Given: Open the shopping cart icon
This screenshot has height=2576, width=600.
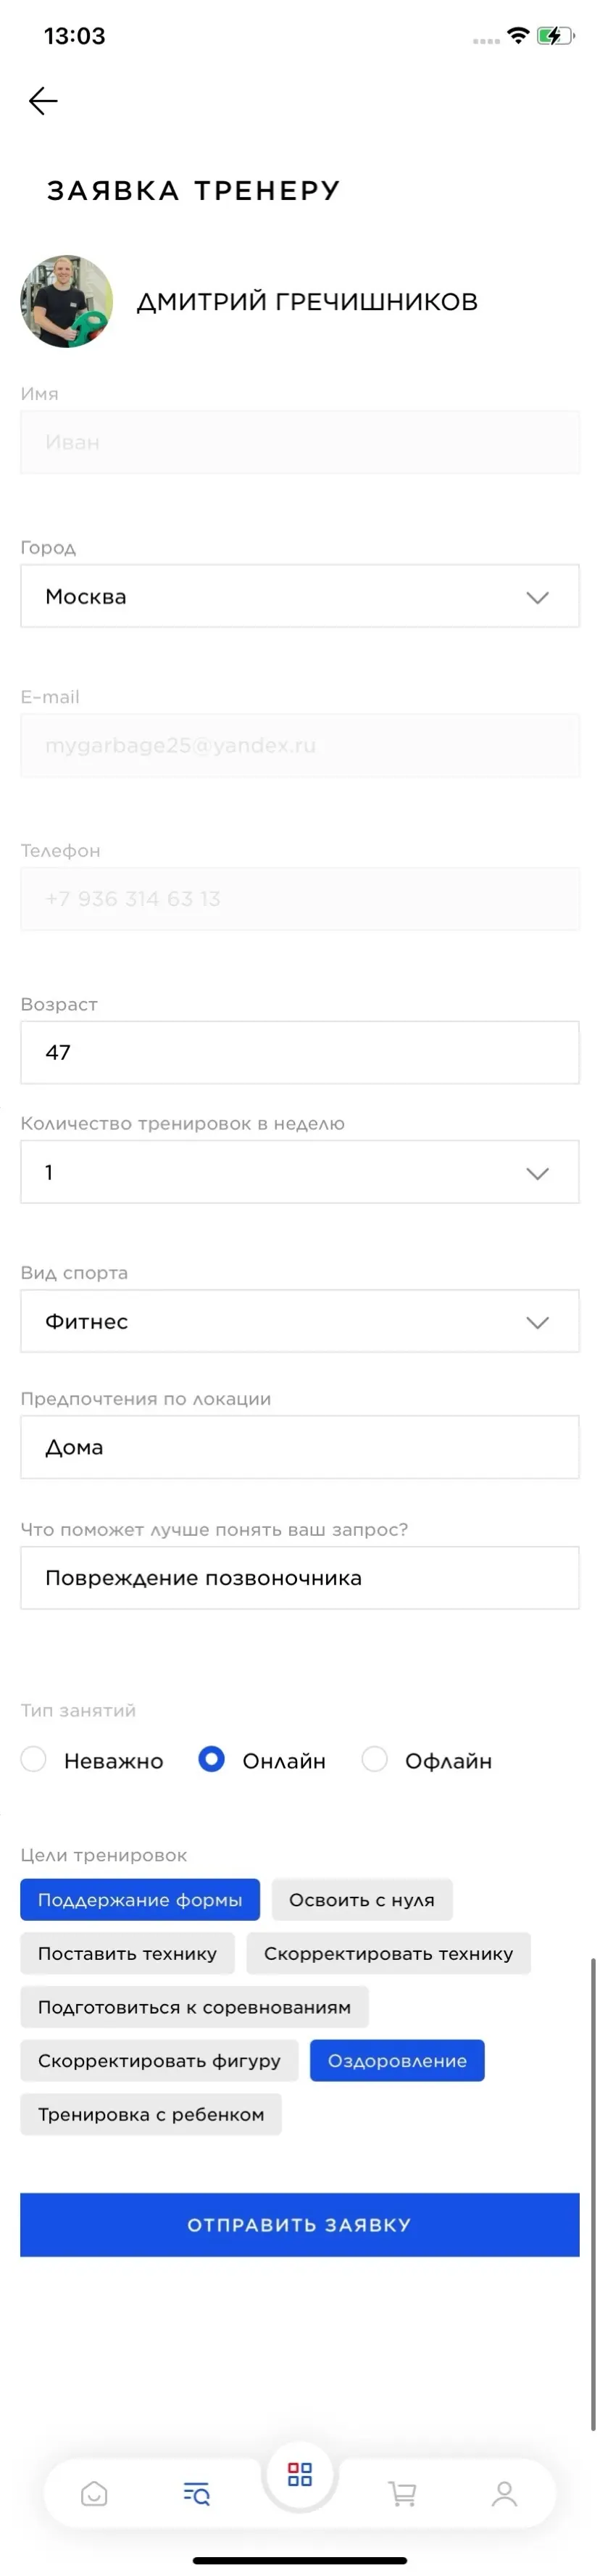Looking at the screenshot, I should click(x=402, y=2493).
